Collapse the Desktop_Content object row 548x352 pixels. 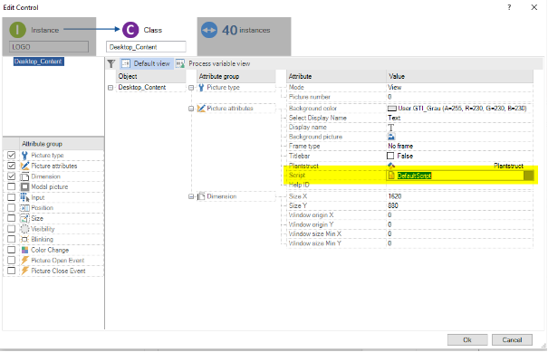[111, 88]
